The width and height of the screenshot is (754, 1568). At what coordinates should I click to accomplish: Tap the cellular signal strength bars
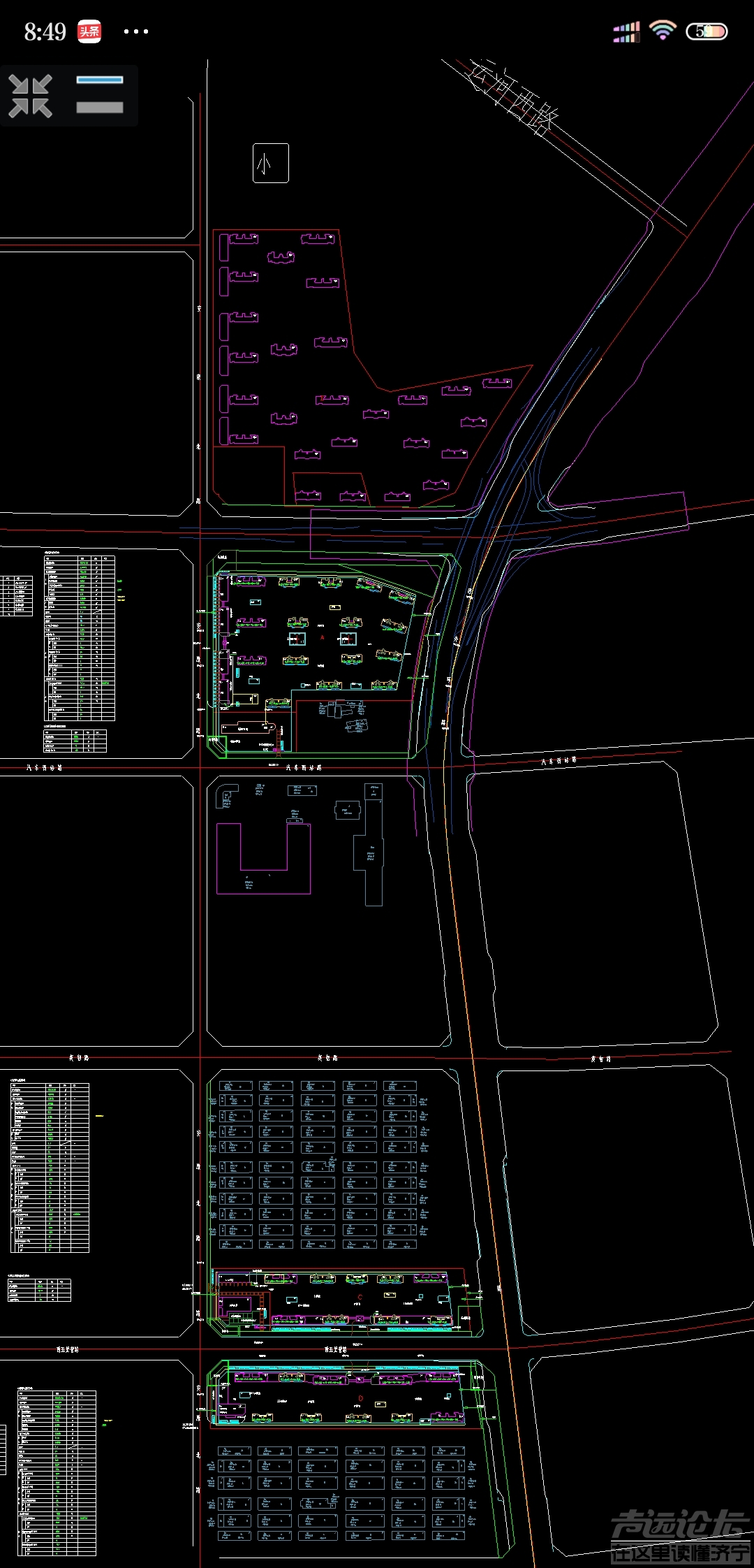click(626, 31)
